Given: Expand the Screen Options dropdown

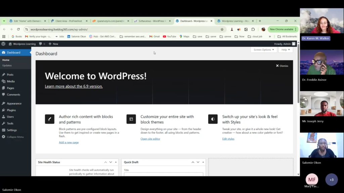Looking at the screenshot, I should point(264,50).
